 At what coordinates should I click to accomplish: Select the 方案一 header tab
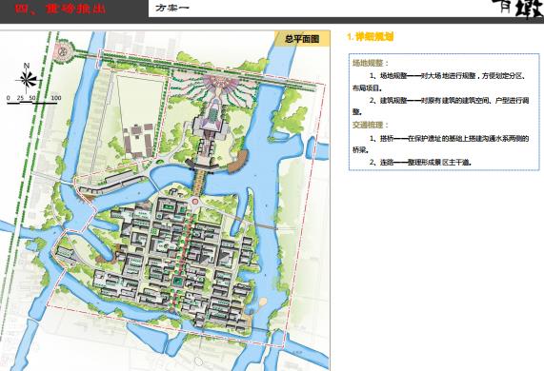point(172,8)
